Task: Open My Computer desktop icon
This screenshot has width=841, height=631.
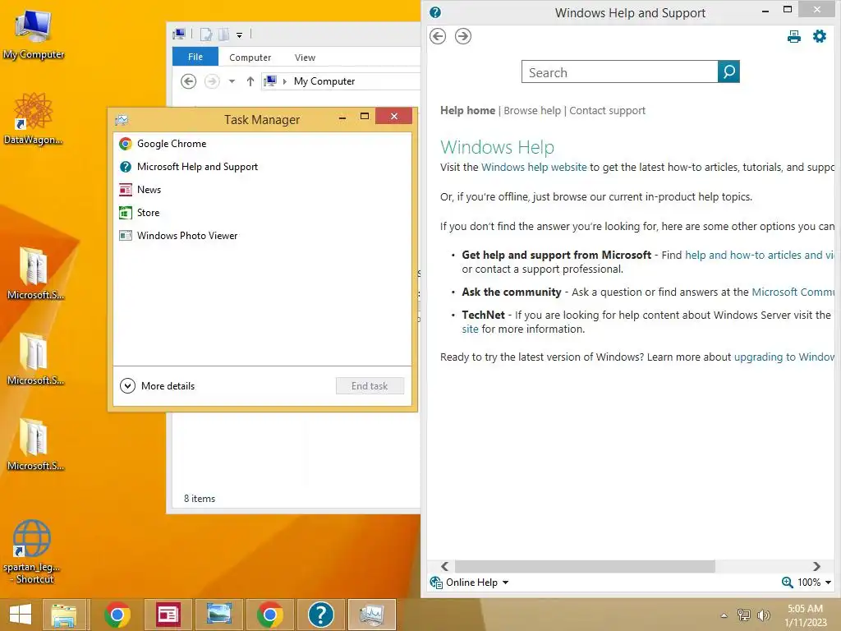Action: pyautogui.click(x=33, y=33)
